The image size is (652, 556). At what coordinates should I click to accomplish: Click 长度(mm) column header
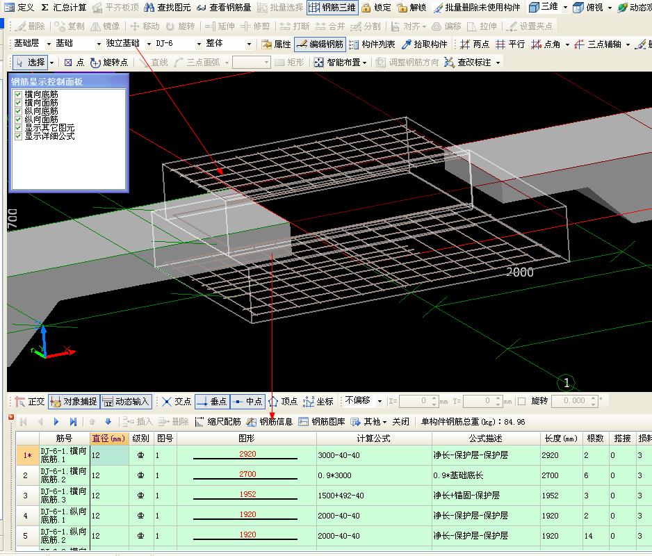coord(560,439)
